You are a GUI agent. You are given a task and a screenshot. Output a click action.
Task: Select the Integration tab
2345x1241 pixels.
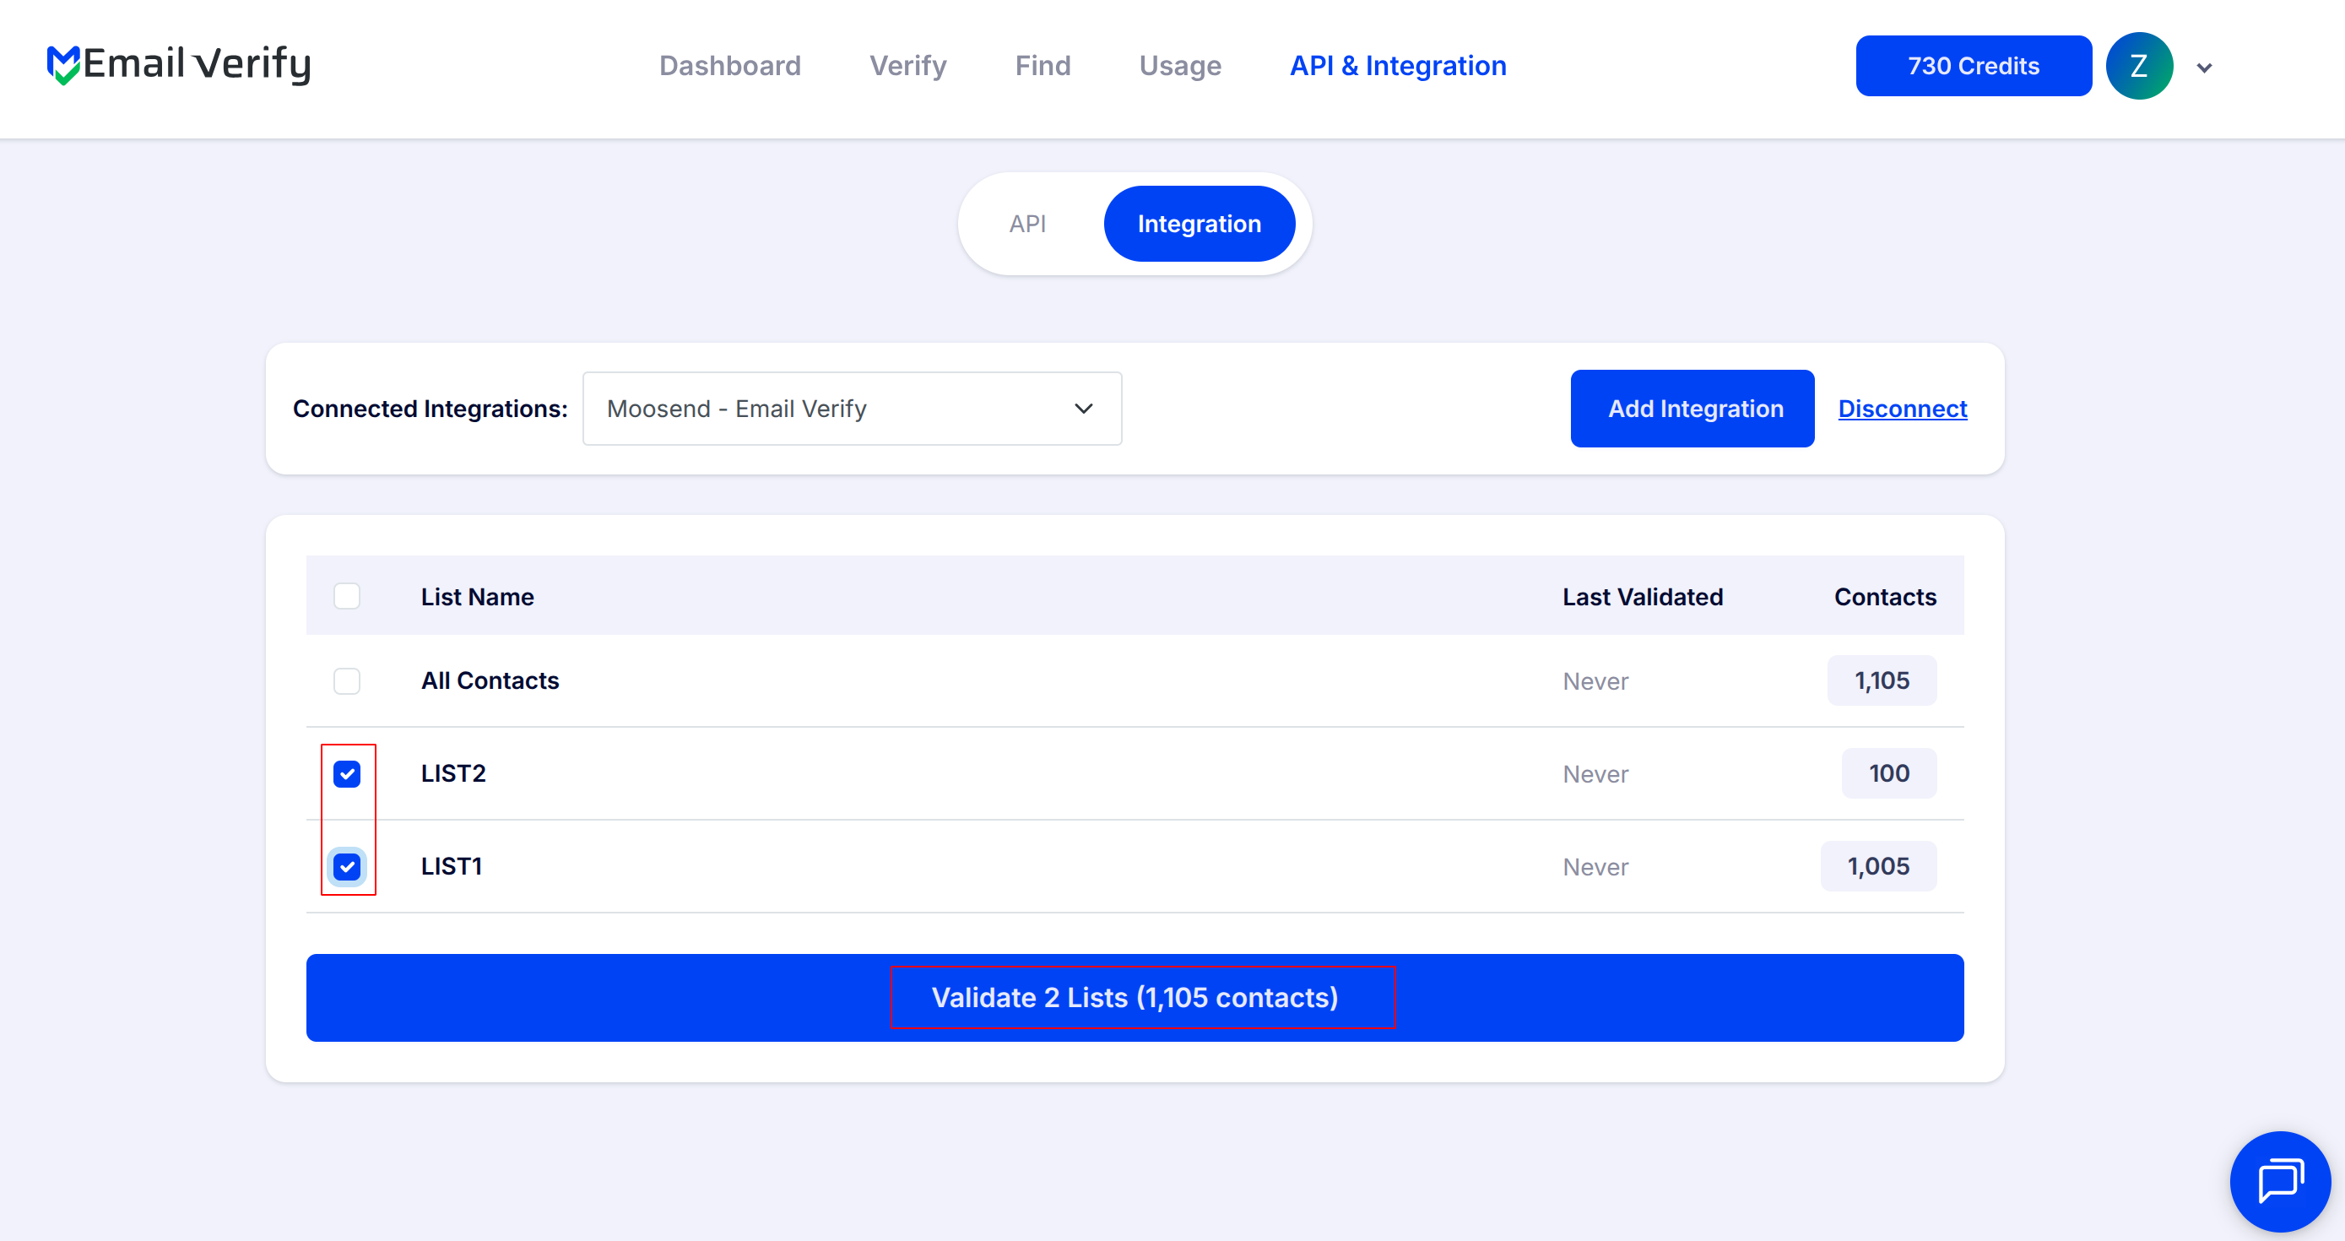[x=1199, y=223]
